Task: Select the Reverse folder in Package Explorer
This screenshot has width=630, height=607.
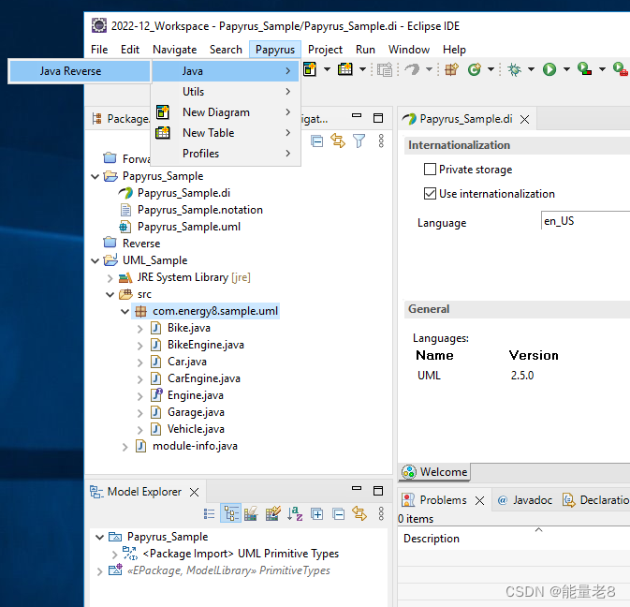Action: pos(141,244)
